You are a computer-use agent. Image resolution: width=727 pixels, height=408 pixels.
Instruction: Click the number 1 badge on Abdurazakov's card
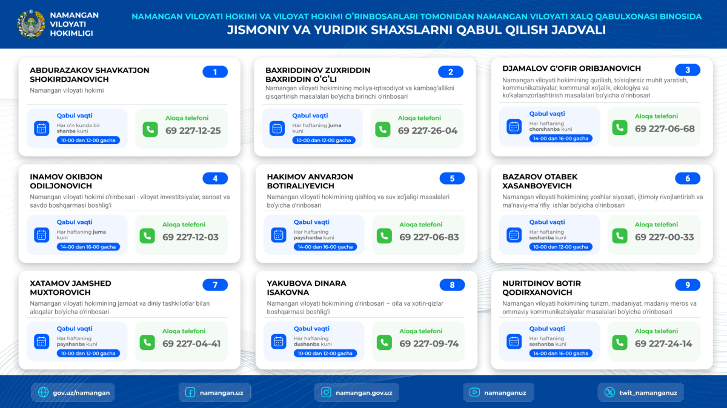tap(215, 72)
